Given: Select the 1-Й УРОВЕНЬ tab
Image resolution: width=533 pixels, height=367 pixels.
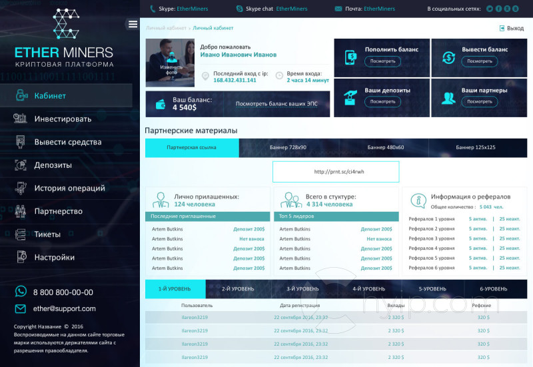Looking at the screenshot, I should click(175, 289).
